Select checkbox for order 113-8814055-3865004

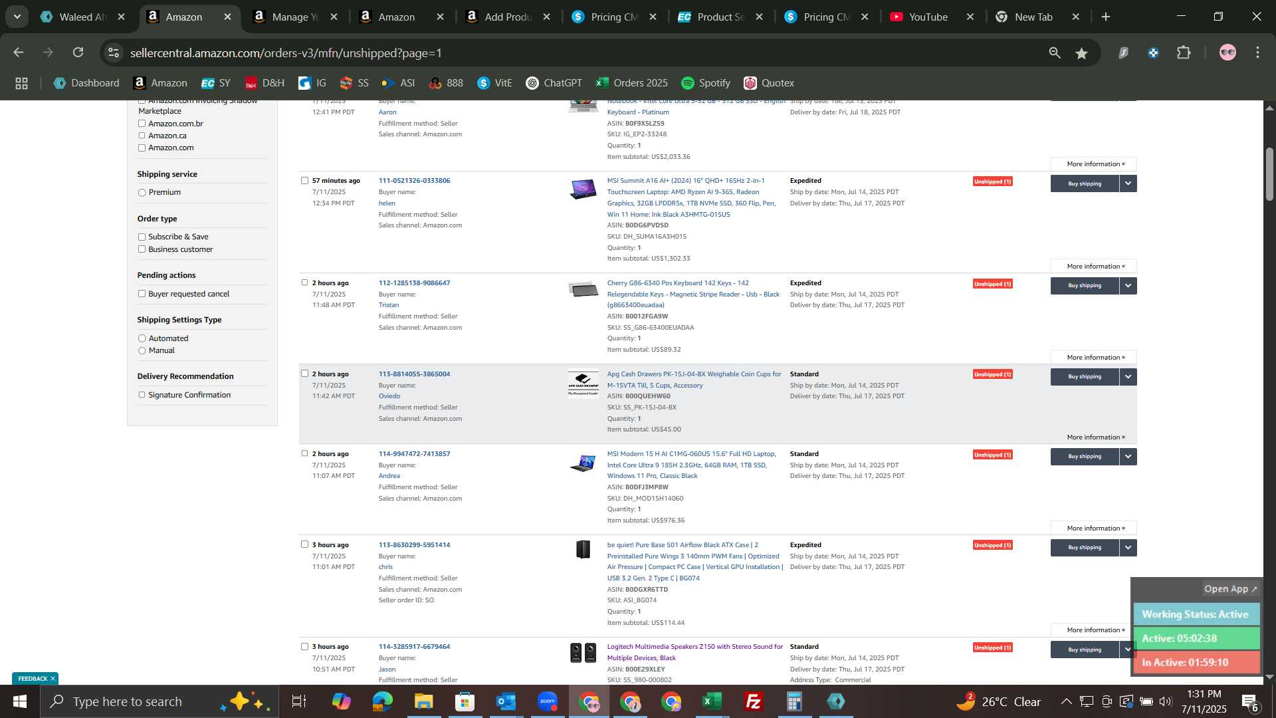[304, 374]
